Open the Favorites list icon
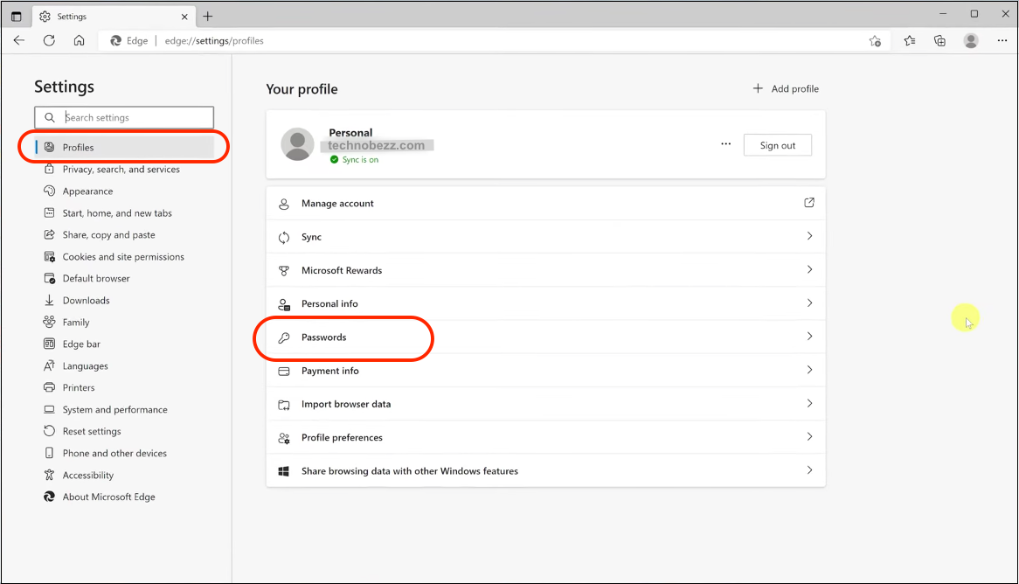Screen dimensions: 1019x584 point(909,41)
